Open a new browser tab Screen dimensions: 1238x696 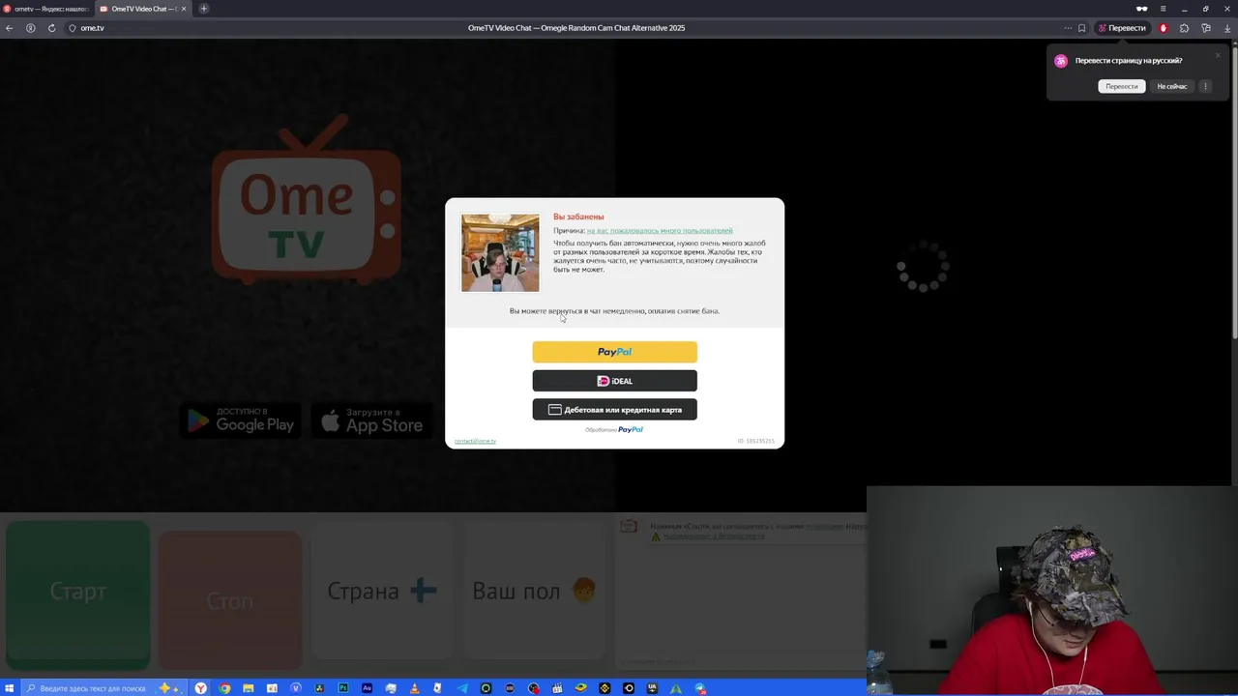click(203, 9)
